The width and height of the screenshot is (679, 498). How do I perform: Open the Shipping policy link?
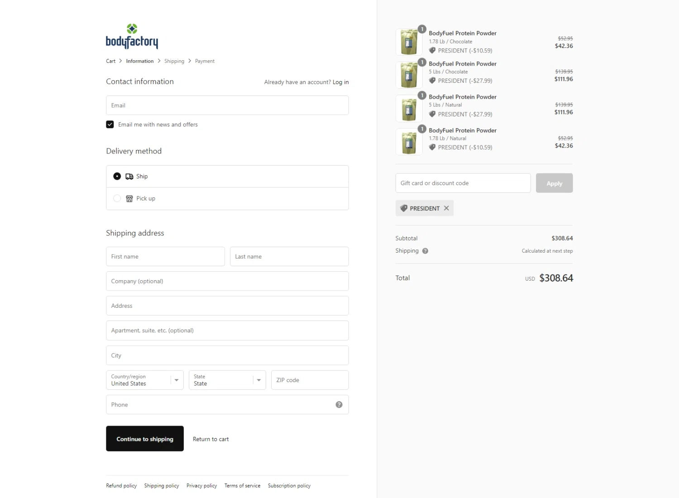[162, 486]
